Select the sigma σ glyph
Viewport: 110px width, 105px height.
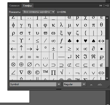click(21, 32)
